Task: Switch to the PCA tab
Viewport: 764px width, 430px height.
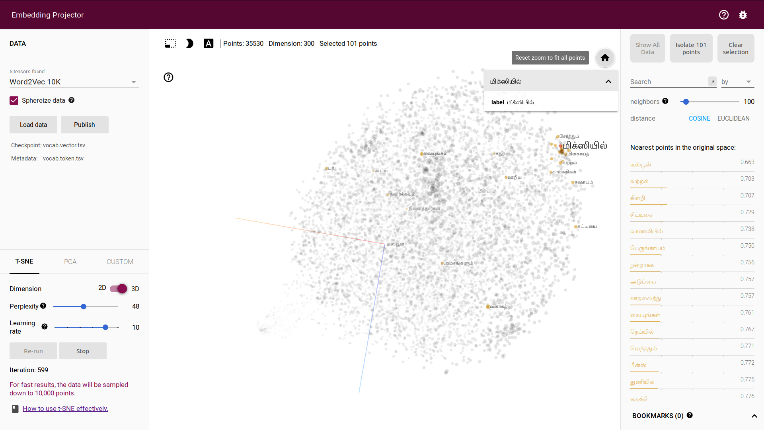Action: click(x=70, y=262)
